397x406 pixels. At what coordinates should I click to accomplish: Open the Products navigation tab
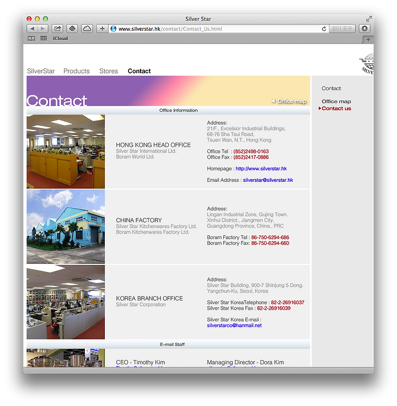click(x=77, y=71)
